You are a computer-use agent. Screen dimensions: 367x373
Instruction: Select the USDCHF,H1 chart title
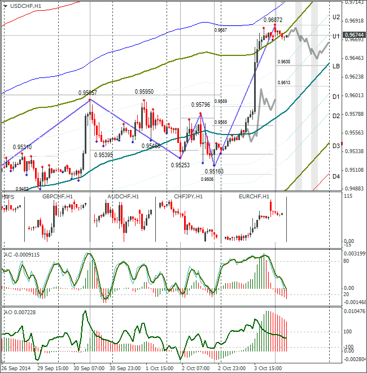click(x=25, y=6)
